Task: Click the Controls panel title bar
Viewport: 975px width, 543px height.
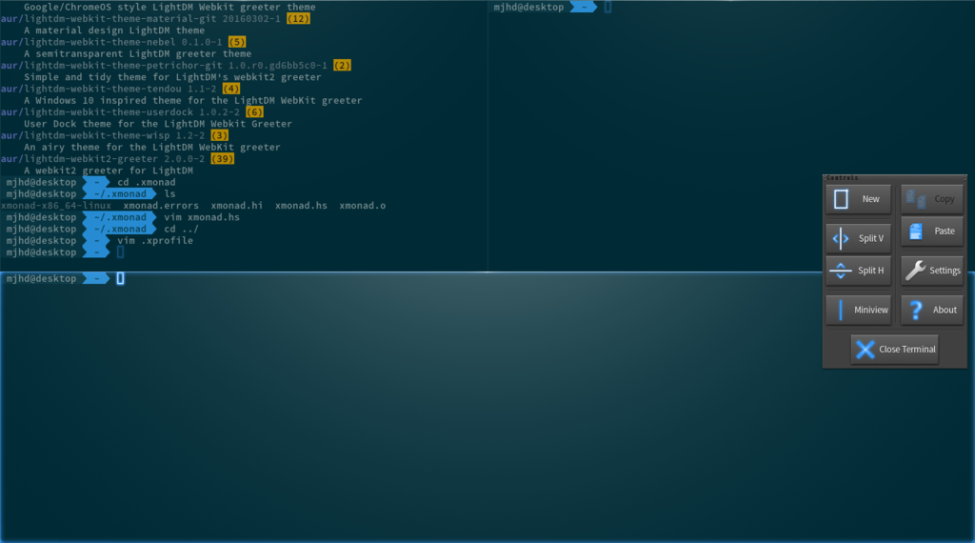Action: (894, 178)
